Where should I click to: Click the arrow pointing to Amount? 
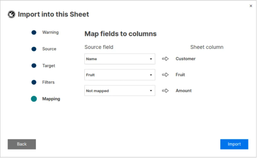tap(165, 91)
